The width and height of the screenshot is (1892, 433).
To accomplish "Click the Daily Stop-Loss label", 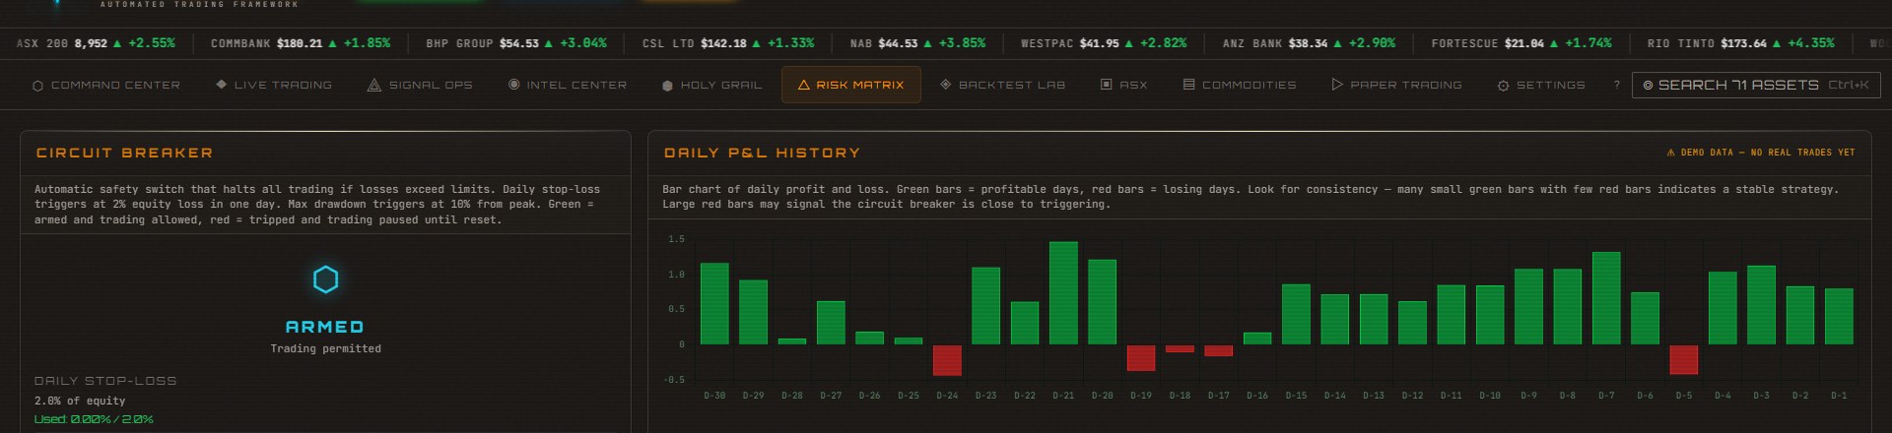I will [105, 381].
